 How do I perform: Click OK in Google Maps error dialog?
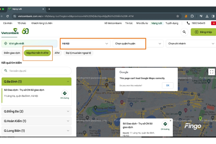click(x=168, y=85)
